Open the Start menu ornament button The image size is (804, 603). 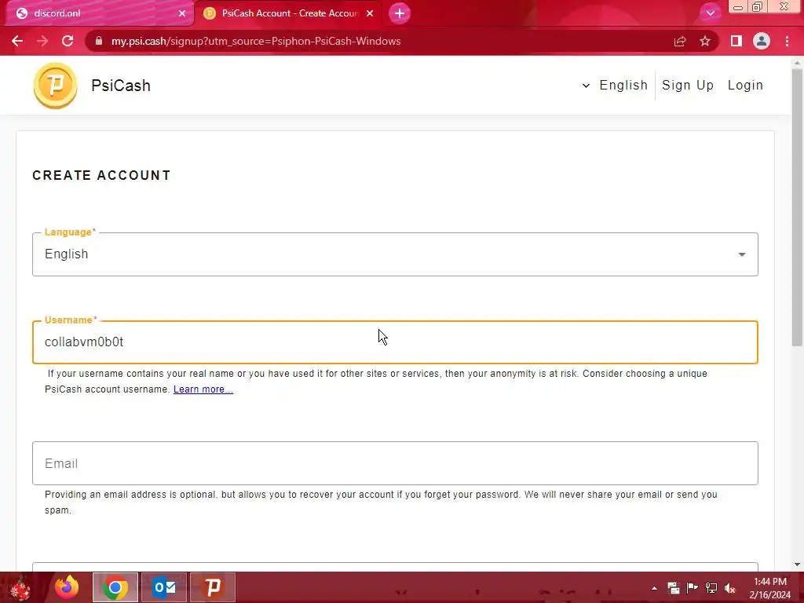(x=20, y=587)
